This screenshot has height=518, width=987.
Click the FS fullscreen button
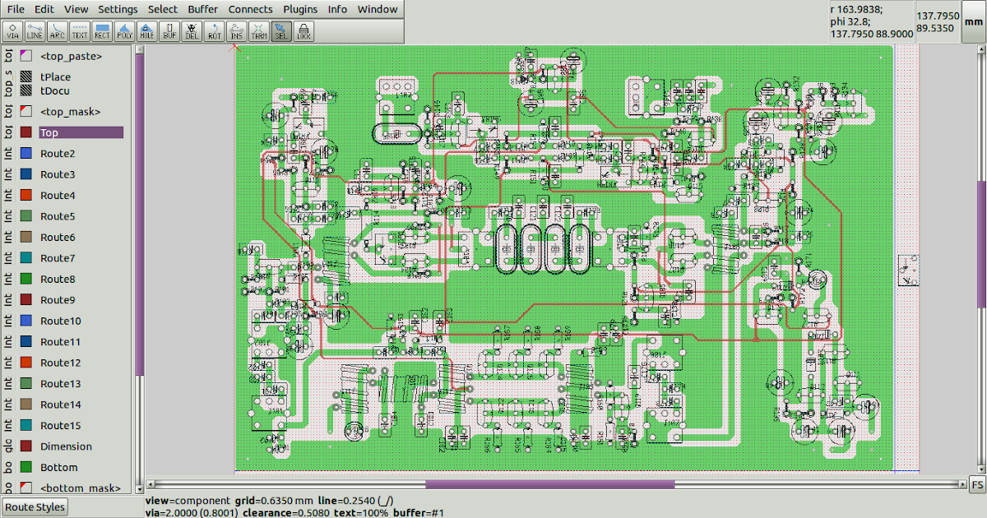point(977,483)
